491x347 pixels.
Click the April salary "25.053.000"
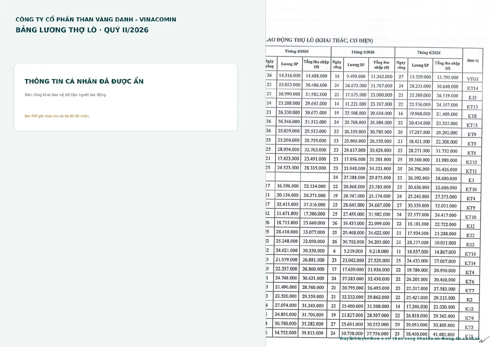click(289, 85)
